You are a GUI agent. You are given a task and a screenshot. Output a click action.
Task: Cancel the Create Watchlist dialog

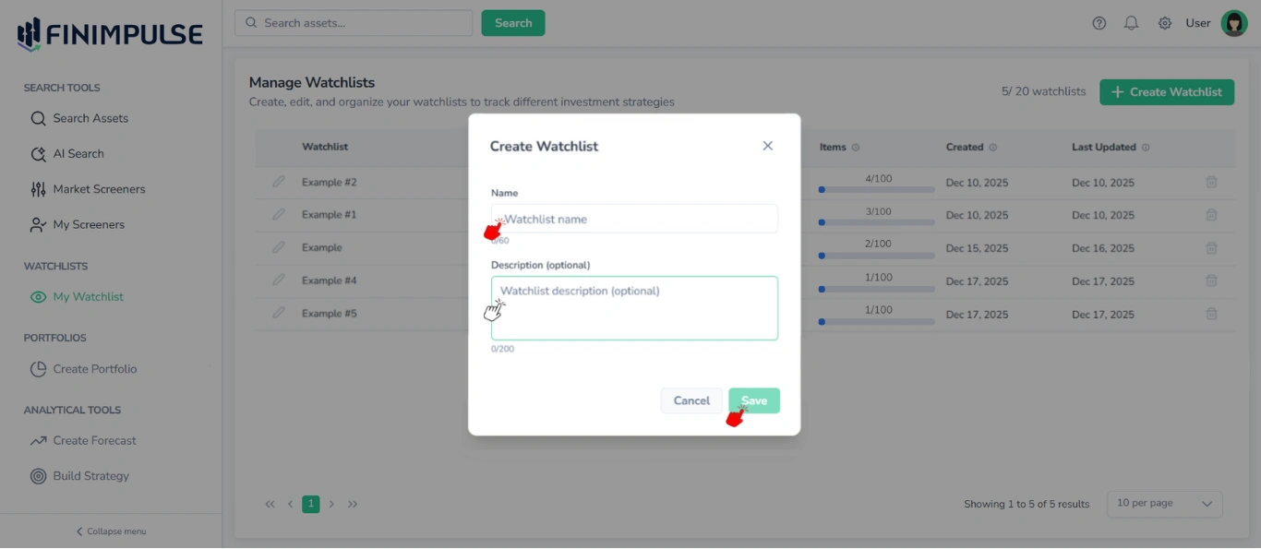point(691,400)
